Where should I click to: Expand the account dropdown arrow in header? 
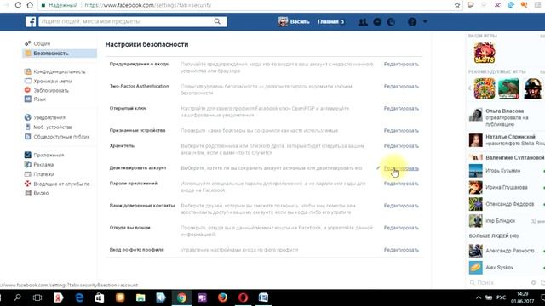click(x=425, y=21)
